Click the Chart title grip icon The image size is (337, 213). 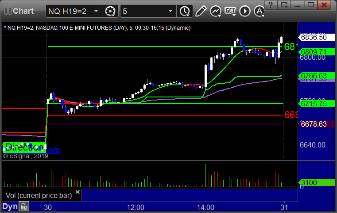point(8,11)
